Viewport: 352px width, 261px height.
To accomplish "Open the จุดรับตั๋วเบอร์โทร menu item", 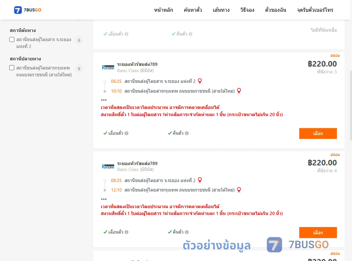I will click(315, 10).
